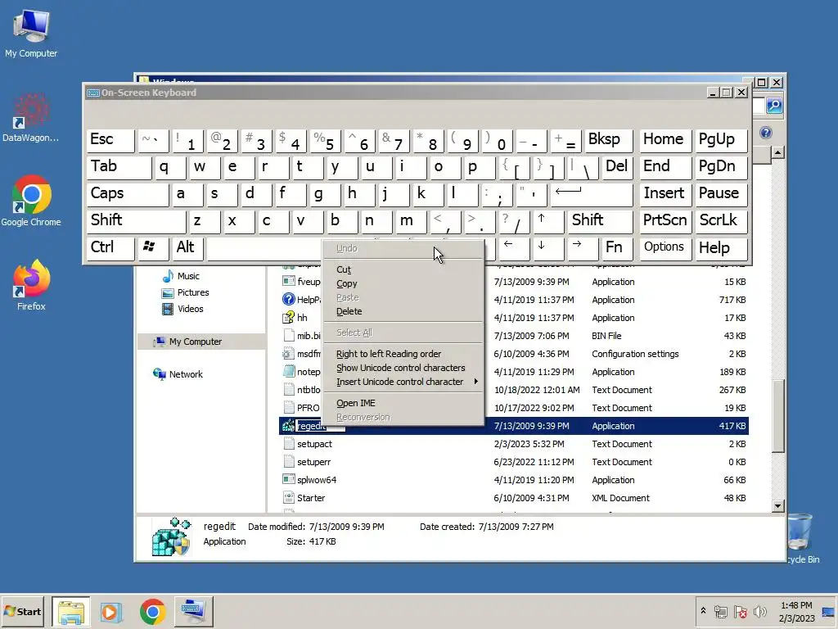This screenshot has width=838, height=629.
Task: Hit the Esc key on the On-Screen Keyboard
Action: 110,140
